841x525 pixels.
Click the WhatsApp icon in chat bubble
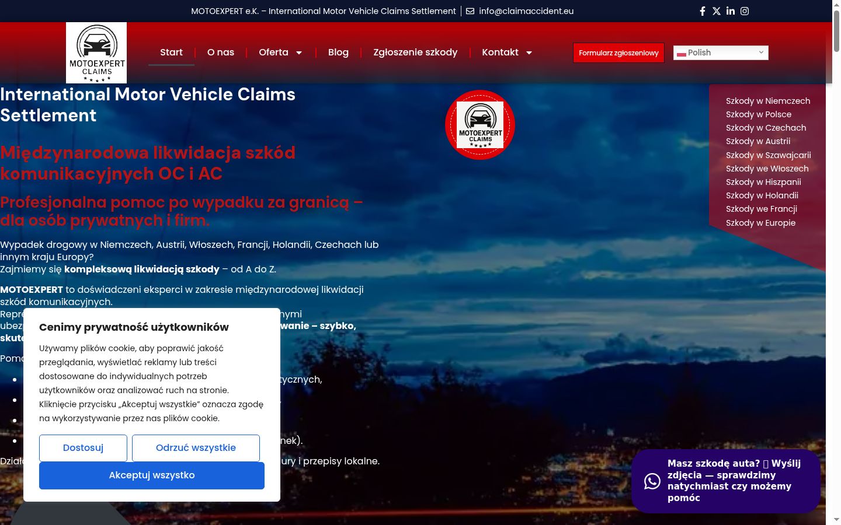tap(652, 481)
